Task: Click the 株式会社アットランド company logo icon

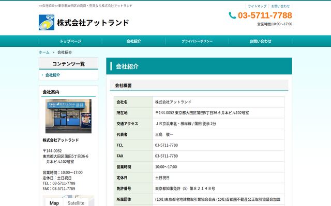Action: coord(47,22)
